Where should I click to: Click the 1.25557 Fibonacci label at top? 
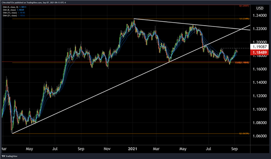[244, 6]
